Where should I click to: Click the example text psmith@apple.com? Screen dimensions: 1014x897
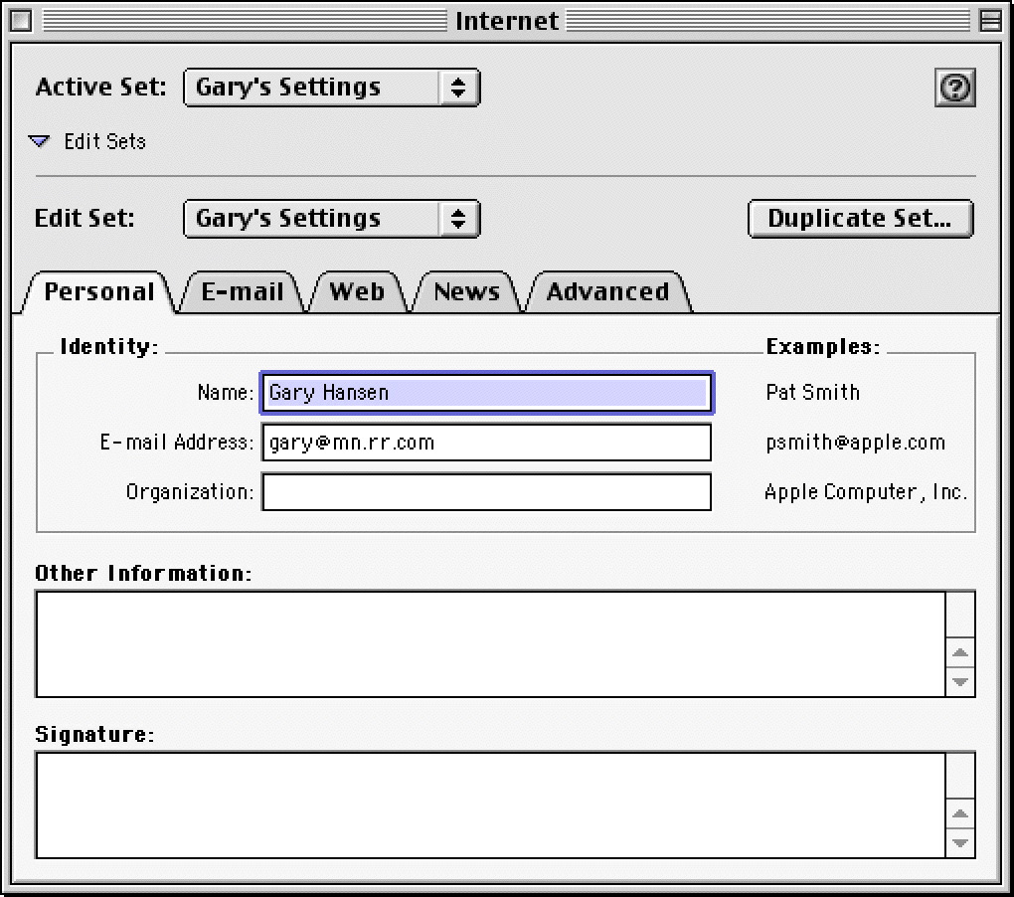pyautogui.click(x=856, y=443)
